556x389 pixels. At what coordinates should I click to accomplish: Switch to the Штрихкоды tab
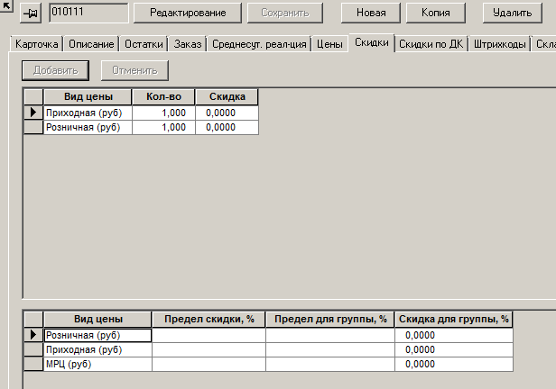tap(500, 44)
